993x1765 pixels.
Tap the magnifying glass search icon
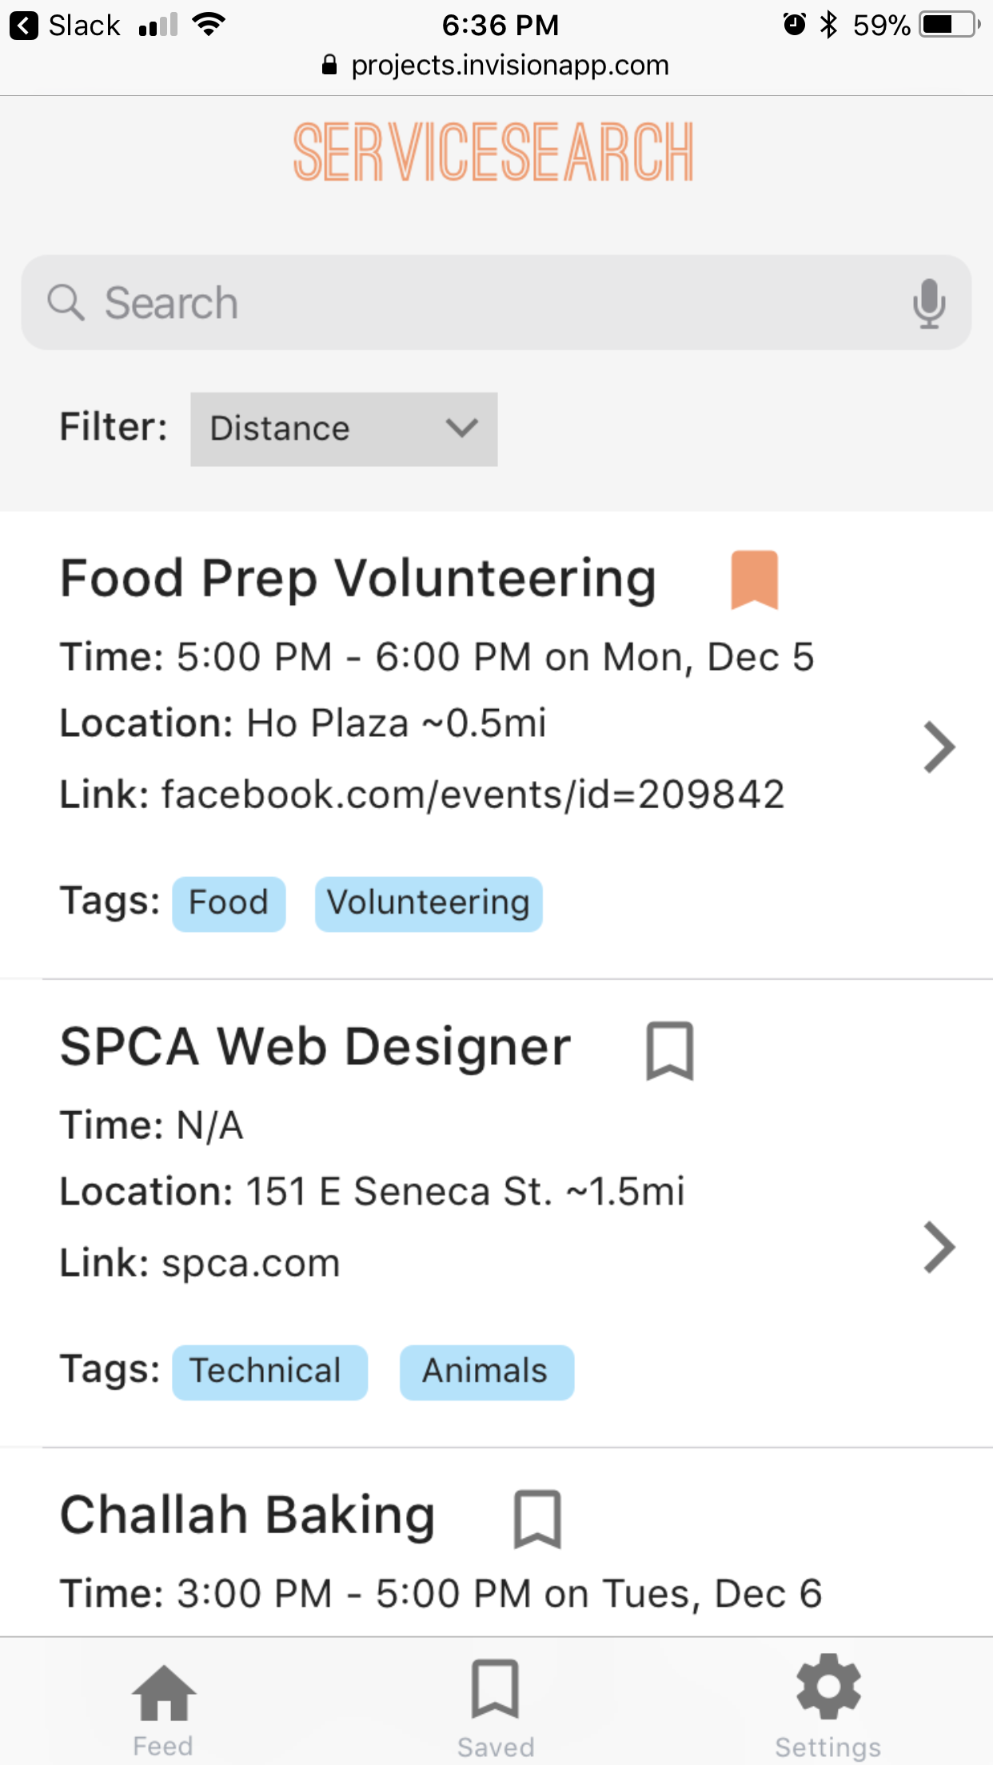coord(66,303)
